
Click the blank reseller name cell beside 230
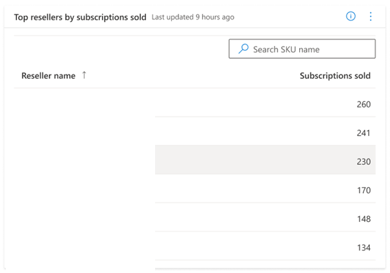[x=84, y=162]
